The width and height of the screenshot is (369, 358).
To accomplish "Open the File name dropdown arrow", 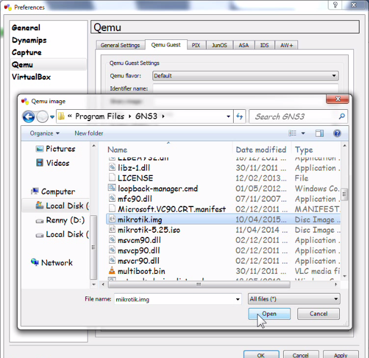I will 238,299.
